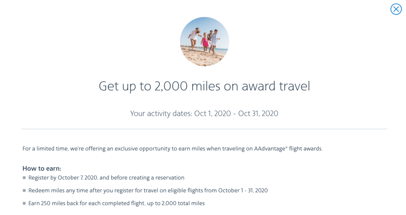
Task: Click 'Oct 31, 2020' end date
Action: click(258, 113)
